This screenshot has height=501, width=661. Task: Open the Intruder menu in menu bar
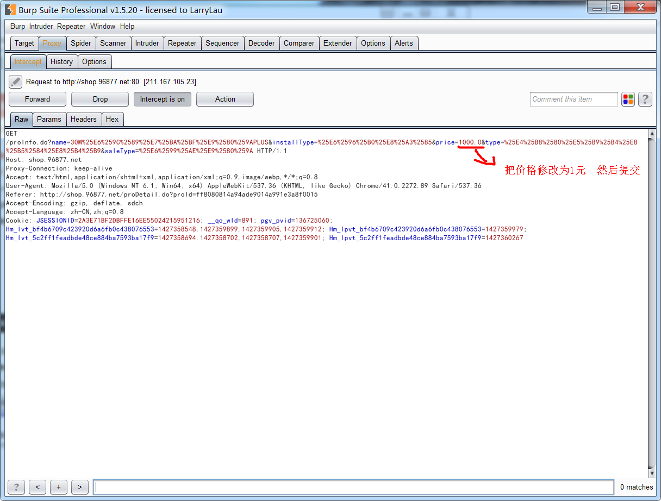(41, 26)
